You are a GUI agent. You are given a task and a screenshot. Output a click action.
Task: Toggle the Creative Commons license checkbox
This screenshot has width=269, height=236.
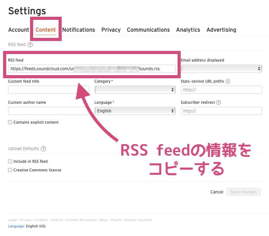pos(10,170)
